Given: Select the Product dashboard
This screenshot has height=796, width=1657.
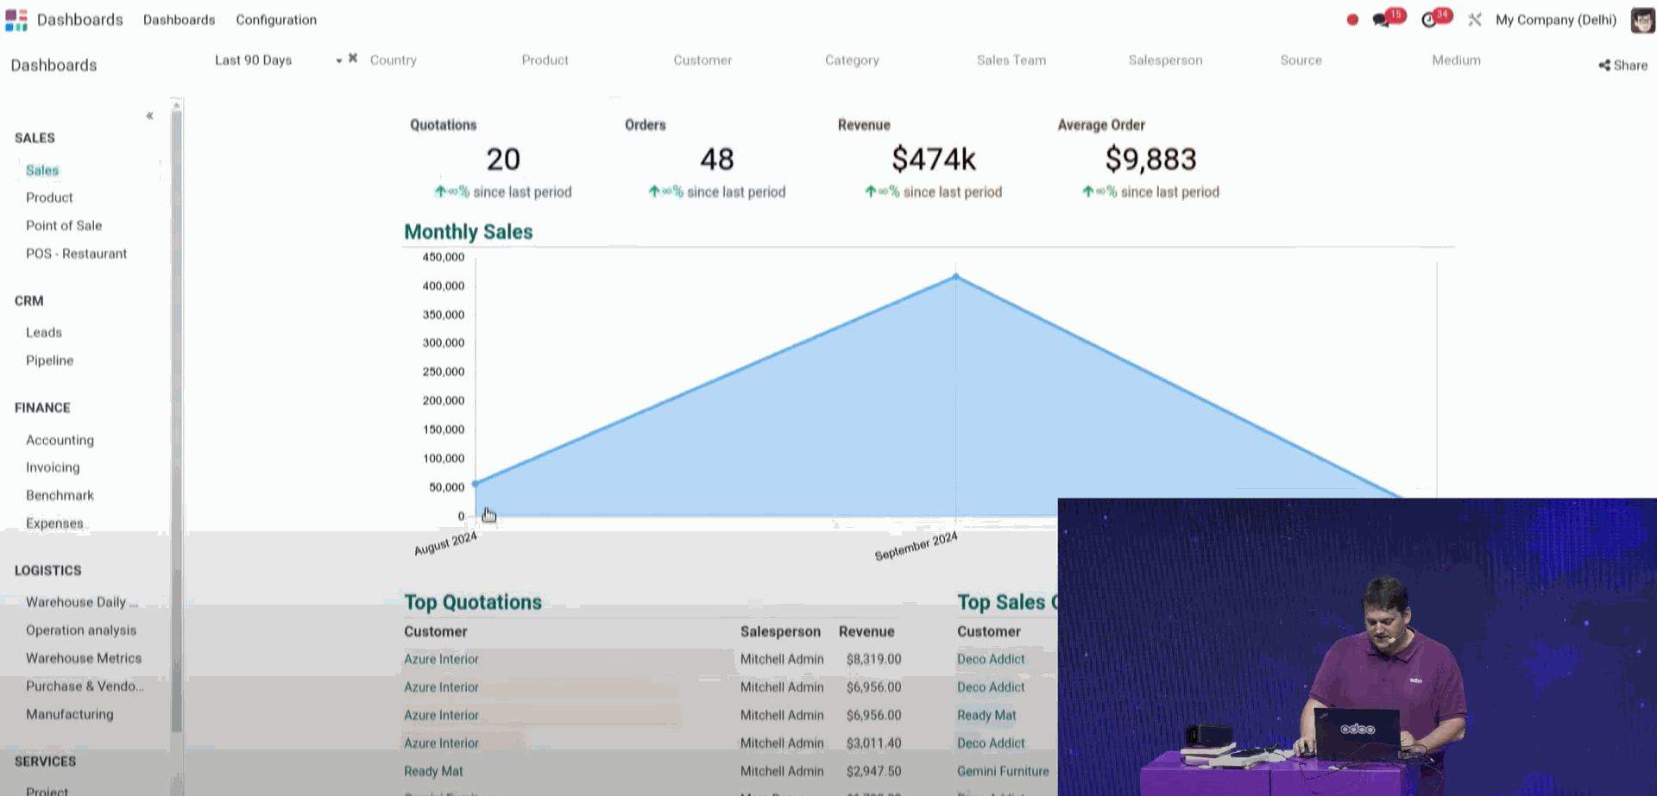Looking at the screenshot, I should 49,197.
